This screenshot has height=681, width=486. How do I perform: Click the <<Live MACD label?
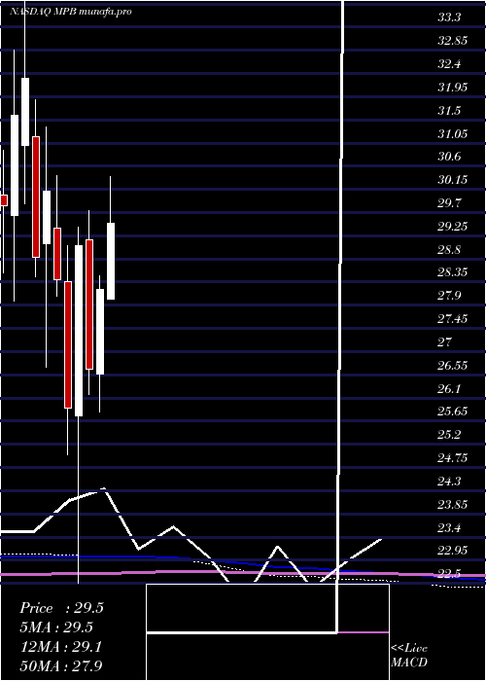tap(409, 655)
